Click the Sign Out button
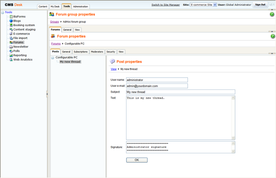276x178 pixels. [260, 5]
